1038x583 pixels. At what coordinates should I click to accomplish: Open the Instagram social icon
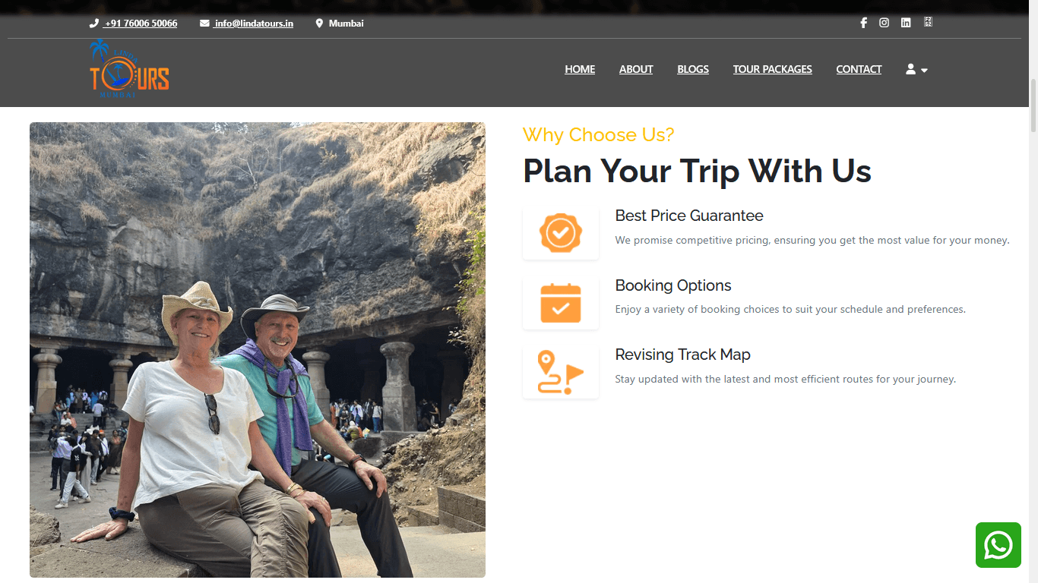coord(884,23)
